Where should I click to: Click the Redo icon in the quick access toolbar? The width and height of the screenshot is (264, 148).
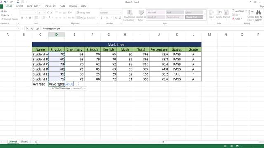point(12,2)
